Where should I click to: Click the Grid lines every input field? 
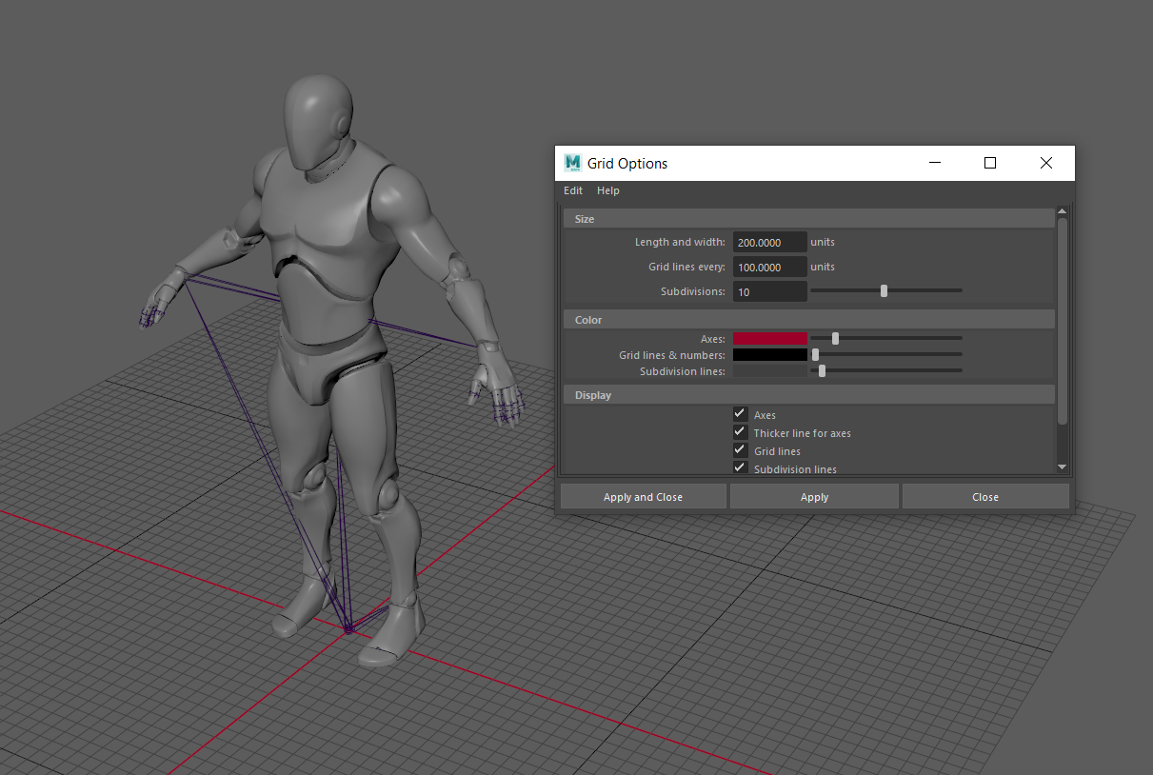[769, 268]
